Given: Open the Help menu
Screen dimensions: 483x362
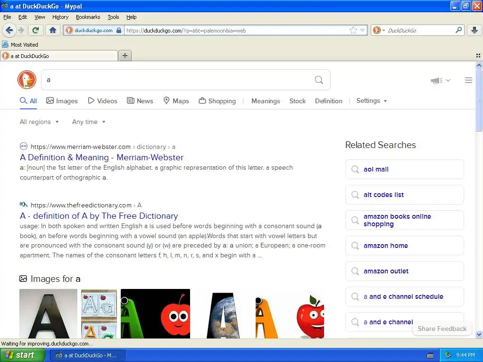Looking at the screenshot, I should coord(132,17).
